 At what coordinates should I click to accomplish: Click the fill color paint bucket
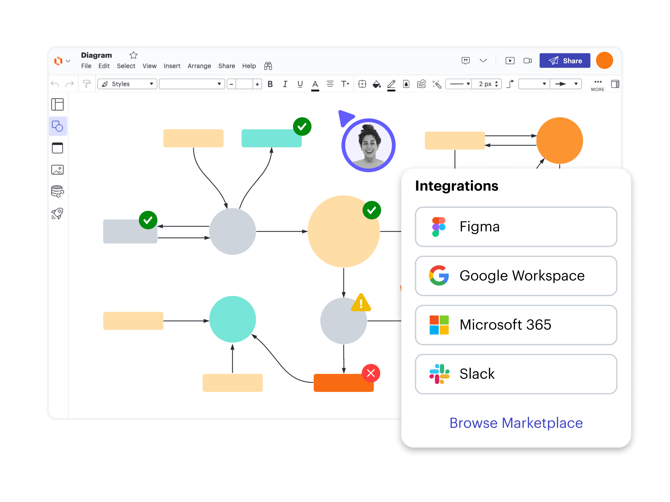coord(377,84)
